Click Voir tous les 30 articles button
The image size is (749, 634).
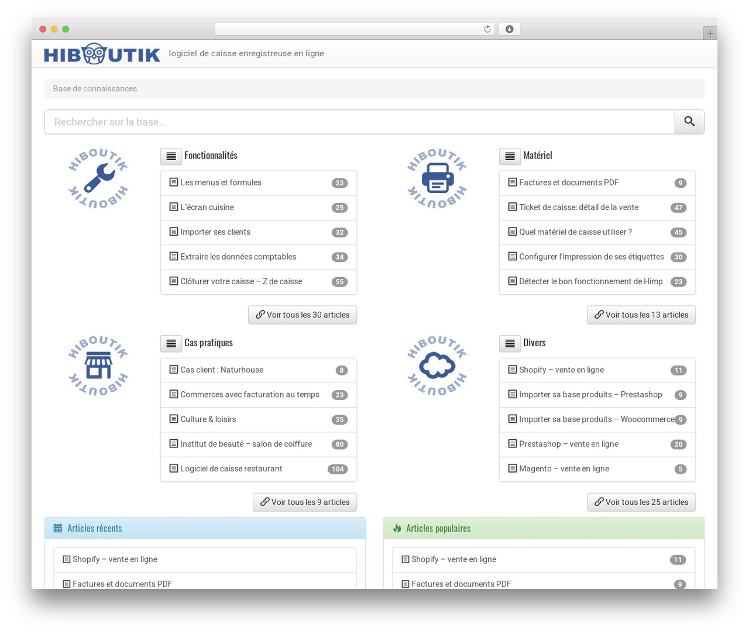pyautogui.click(x=303, y=315)
